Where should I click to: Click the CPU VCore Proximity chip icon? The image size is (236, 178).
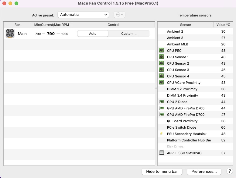[x=161, y=82]
